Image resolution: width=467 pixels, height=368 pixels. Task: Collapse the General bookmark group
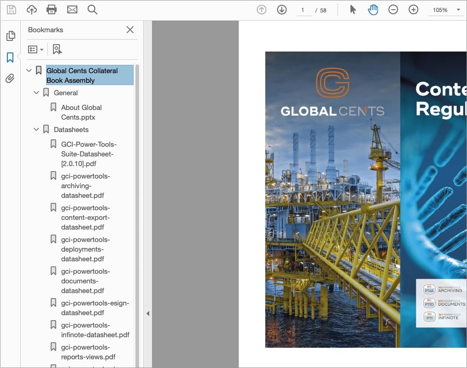click(36, 92)
